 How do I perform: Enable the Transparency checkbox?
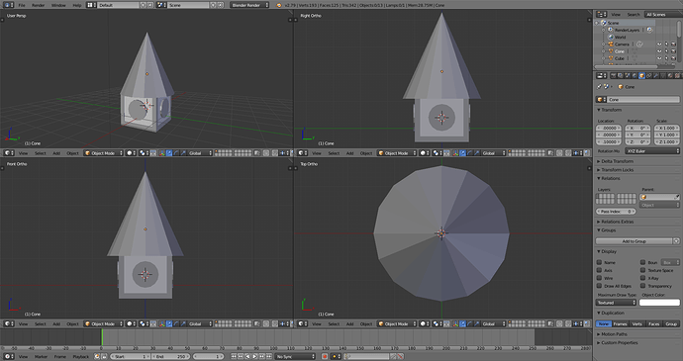pos(643,286)
